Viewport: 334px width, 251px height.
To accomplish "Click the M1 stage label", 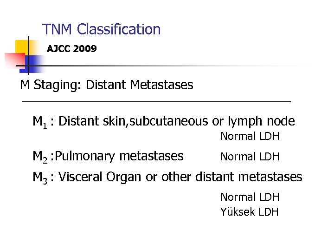I will click(39, 122).
